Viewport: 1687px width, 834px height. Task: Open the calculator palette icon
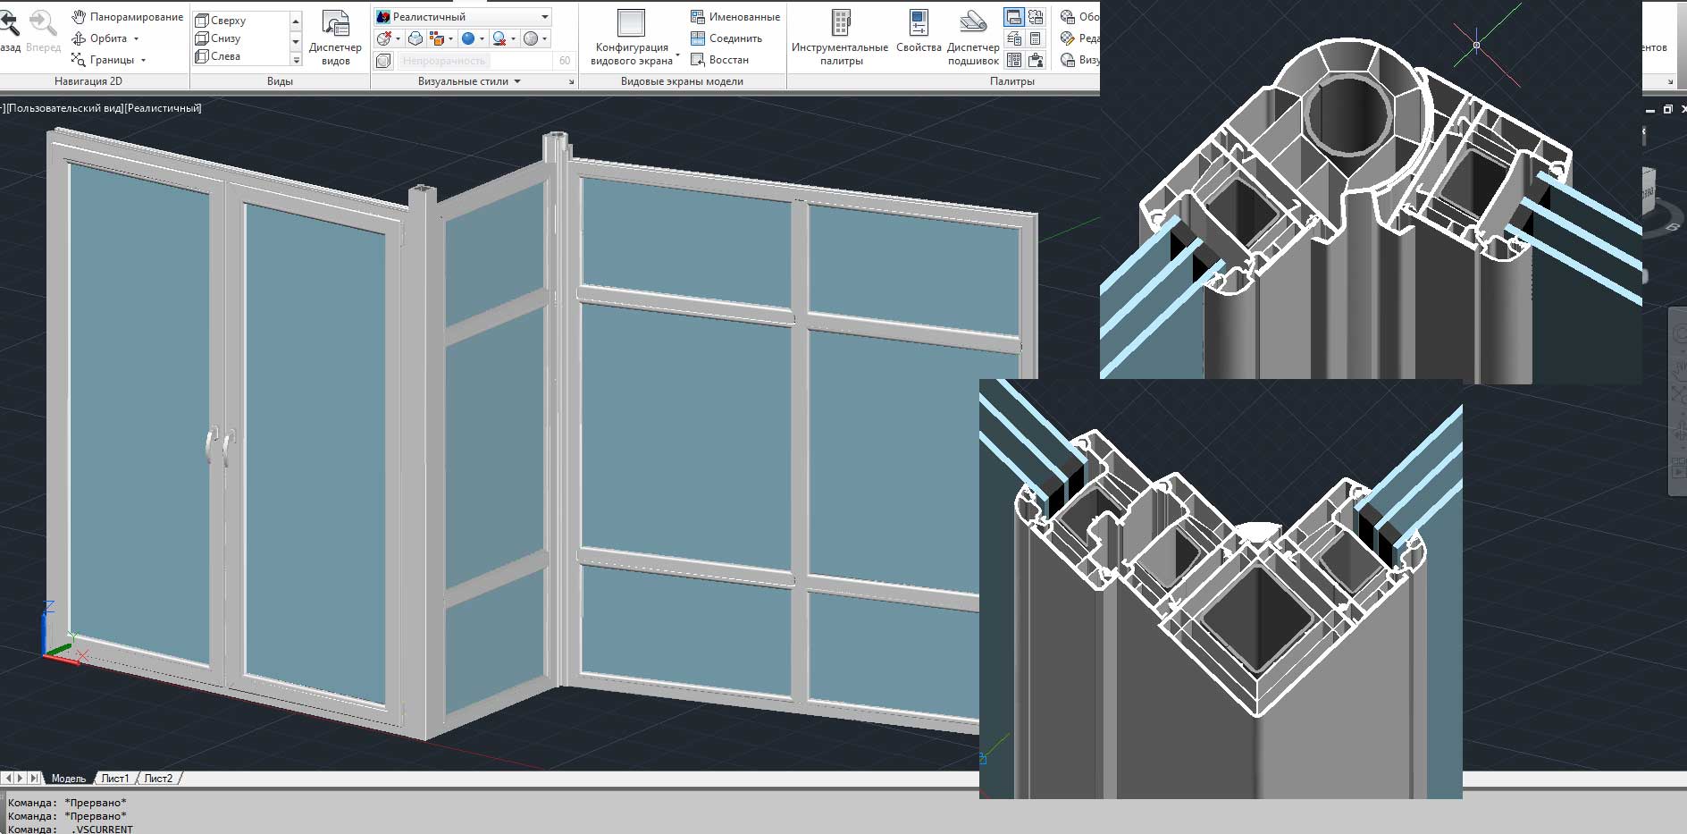(1035, 38)
